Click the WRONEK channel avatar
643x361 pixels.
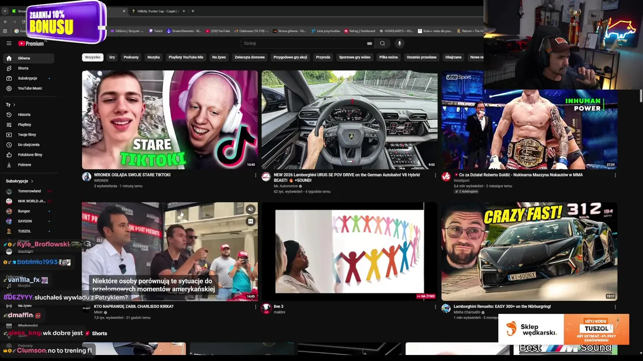[x=86, y=177]
